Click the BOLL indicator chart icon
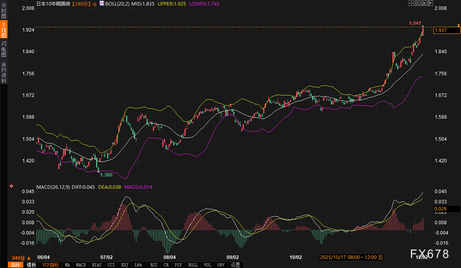 point(102,4)
